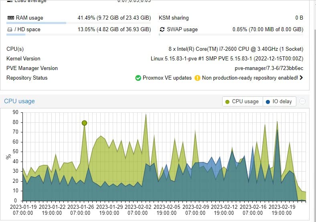Toggle the IO delay legend series
The height and width of the screenshot is (222, 316).
point(279,101)
